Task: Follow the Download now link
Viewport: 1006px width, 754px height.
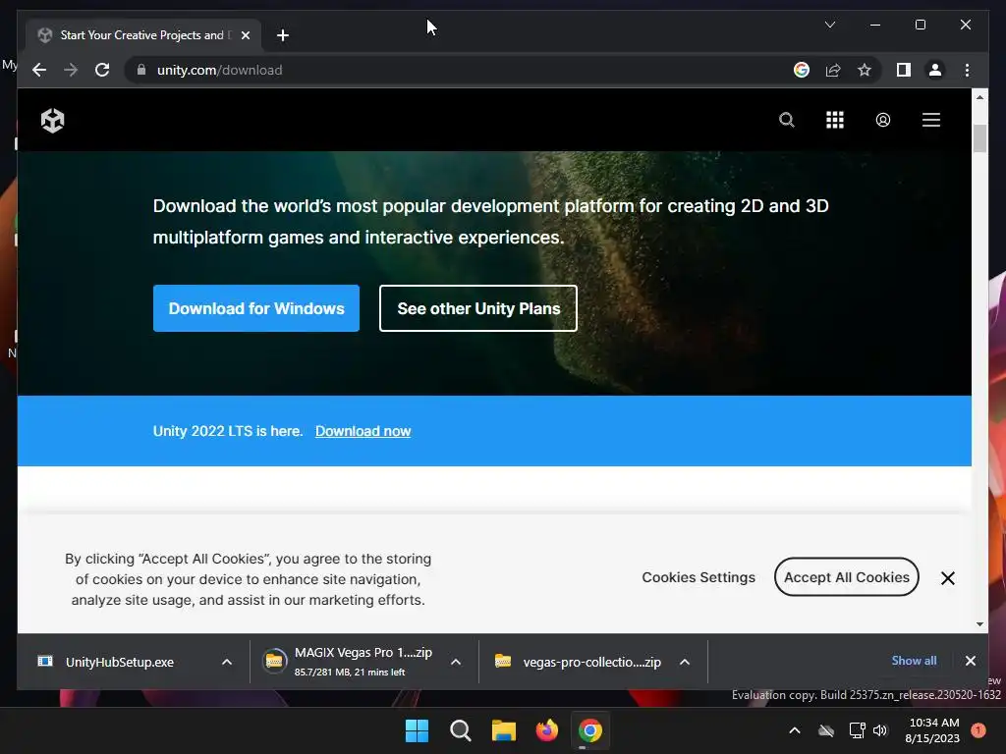Action: tap(363, 432)
